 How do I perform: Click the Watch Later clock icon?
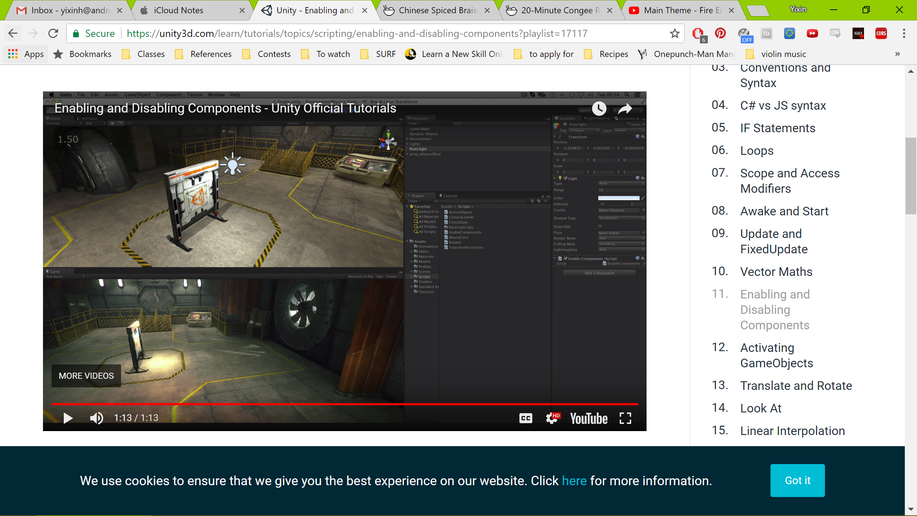(x=599, y=108)
